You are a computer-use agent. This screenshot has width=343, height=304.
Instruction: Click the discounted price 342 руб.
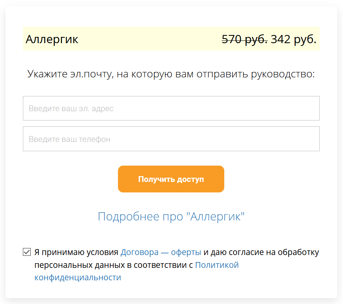click(x=293, y=39)
